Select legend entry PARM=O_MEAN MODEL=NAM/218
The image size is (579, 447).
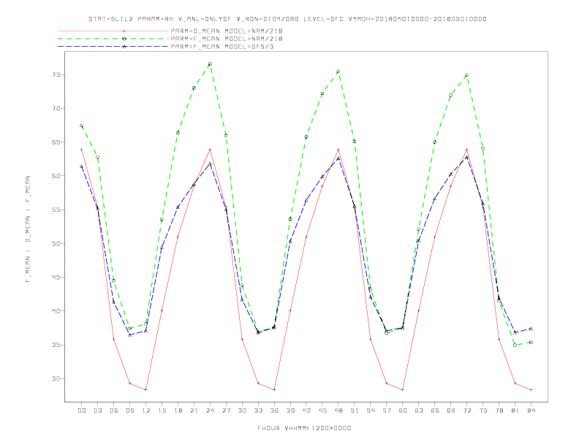point(227,31)
